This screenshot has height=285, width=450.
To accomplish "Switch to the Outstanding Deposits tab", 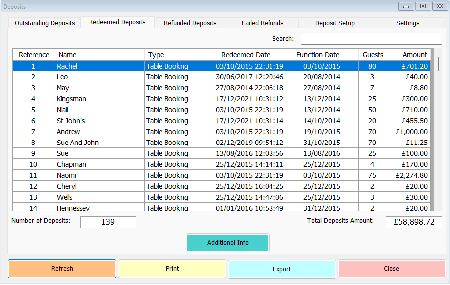I will [45, 23].
